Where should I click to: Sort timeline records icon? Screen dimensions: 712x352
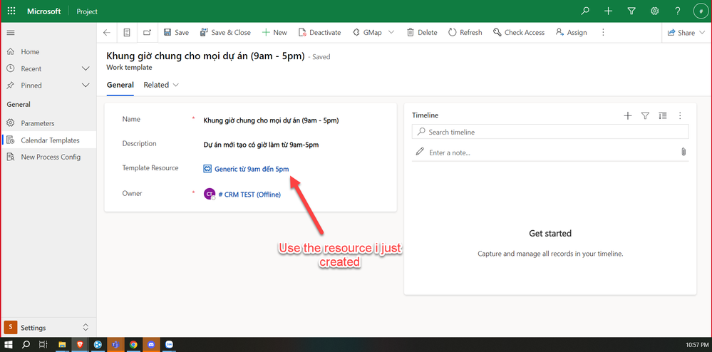pos(663,116)
